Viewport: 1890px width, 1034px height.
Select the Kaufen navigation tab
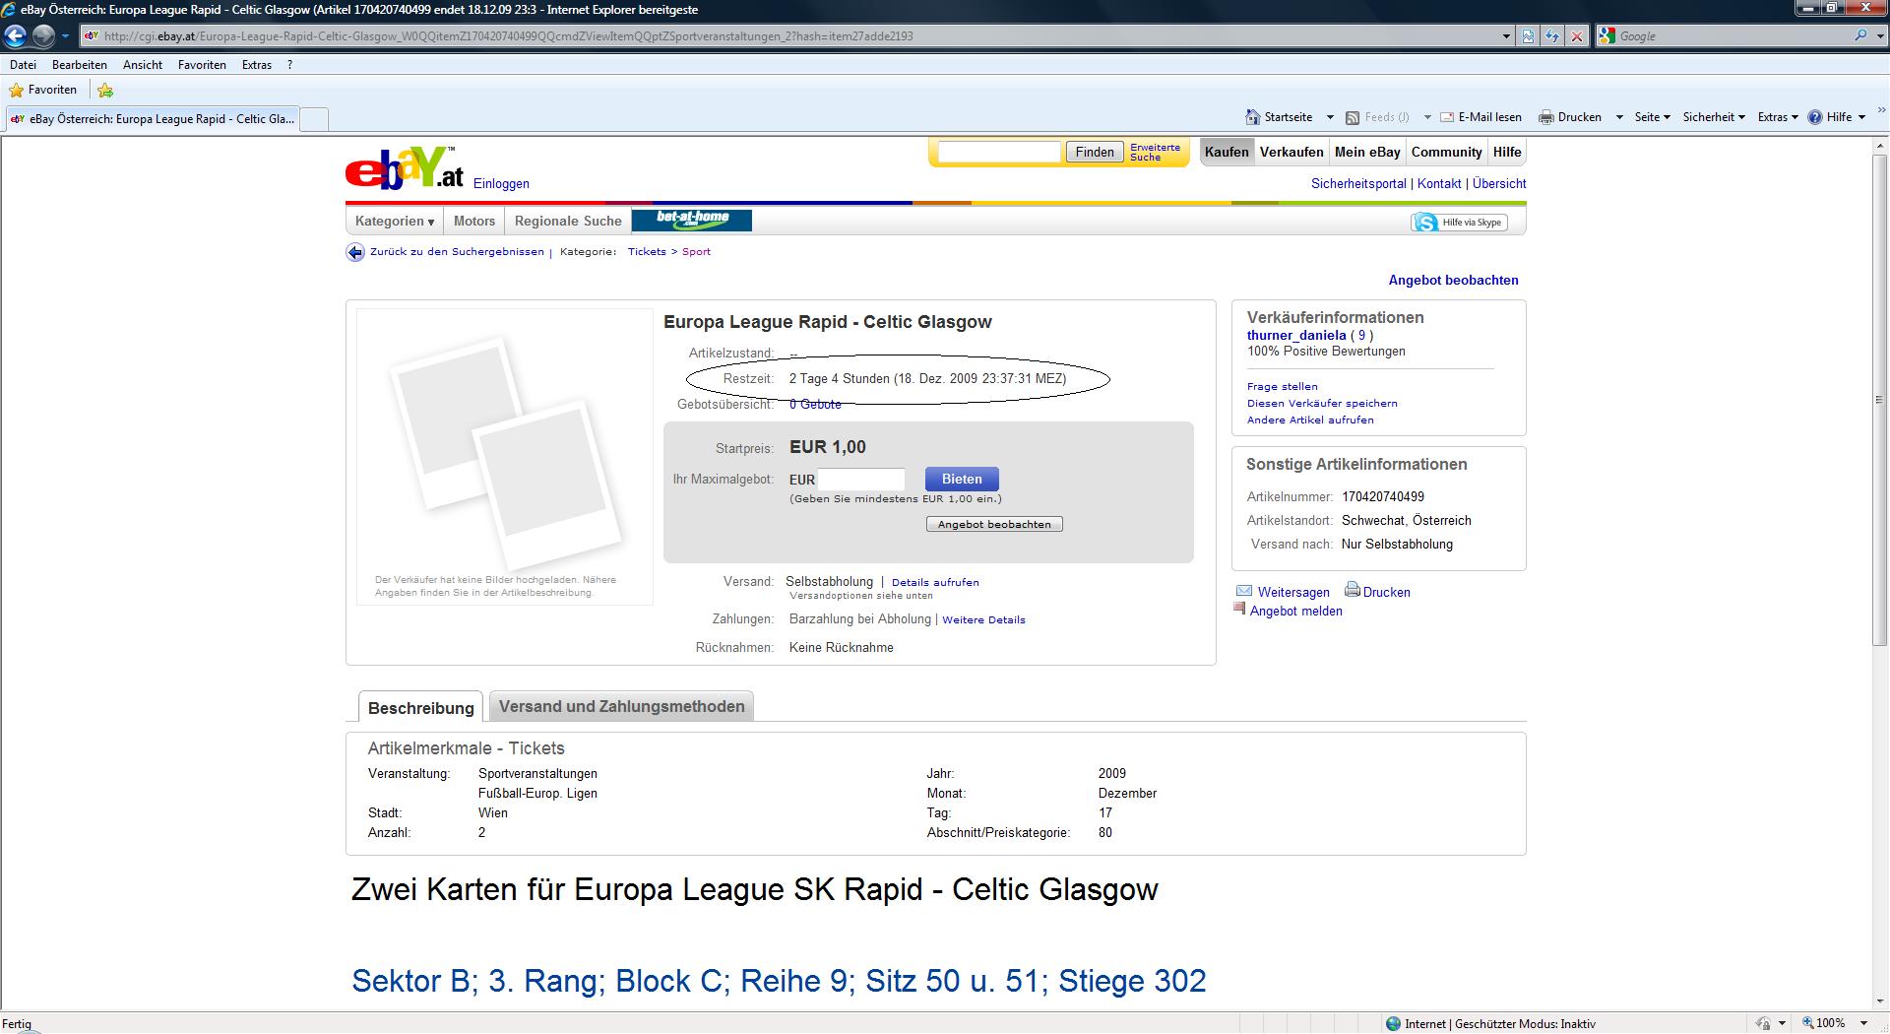click(1227, 152)
